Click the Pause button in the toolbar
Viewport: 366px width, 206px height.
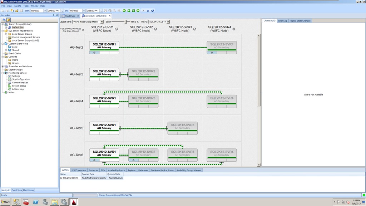tap(148, 11)
